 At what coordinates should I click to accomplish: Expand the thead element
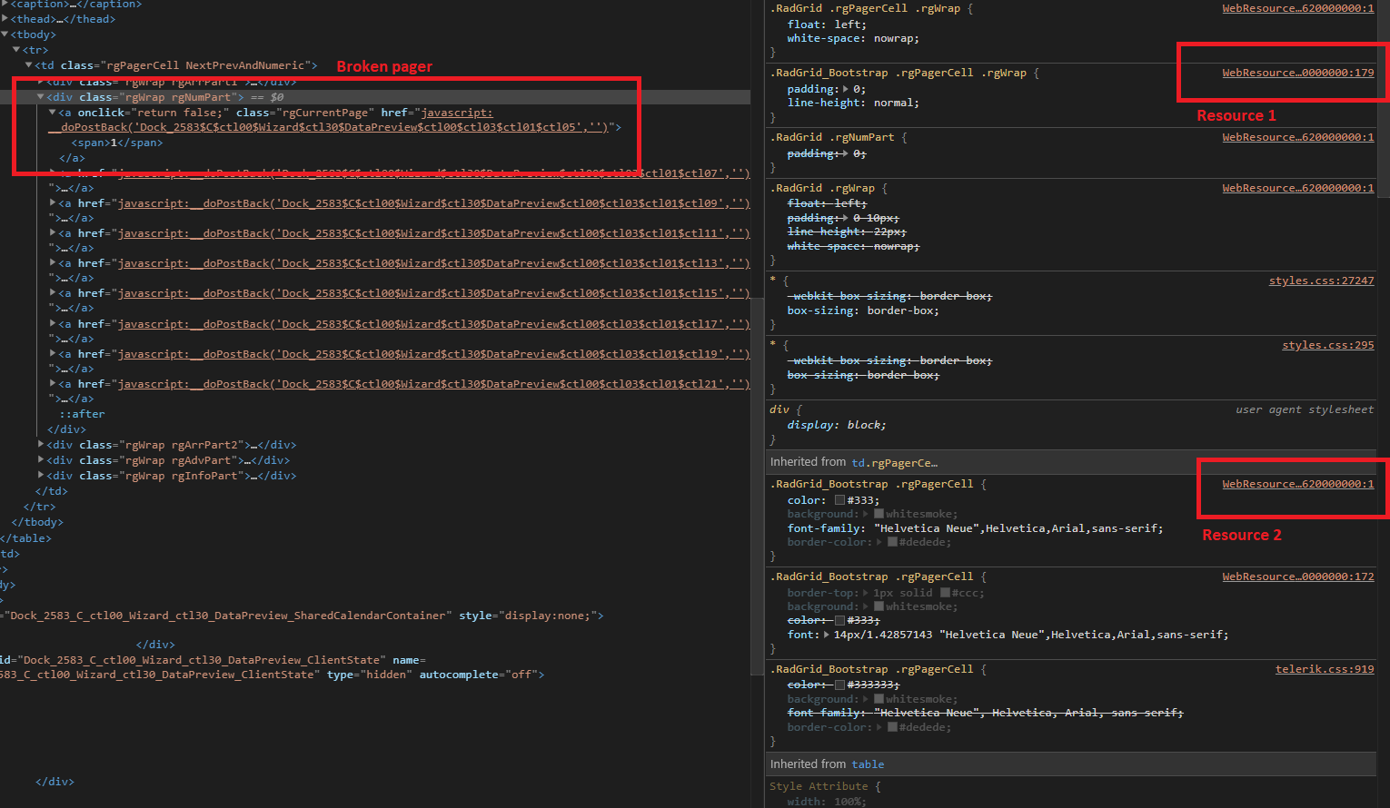[x=5, y=19]
